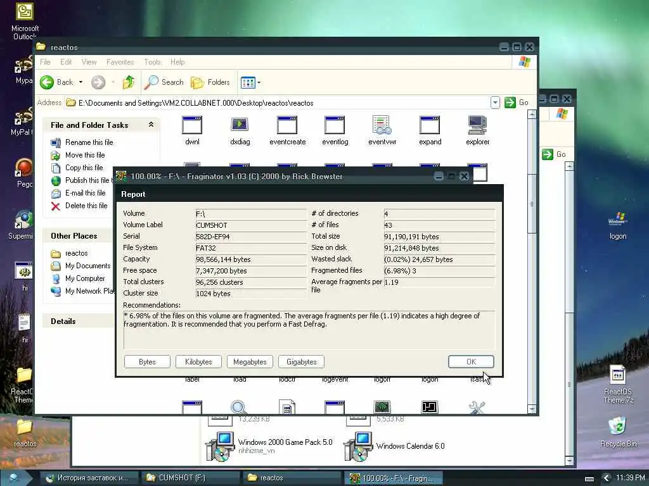Click the reactos window vertical scrollbar thumb
The image size is (649, 486).
pos(532,204)
